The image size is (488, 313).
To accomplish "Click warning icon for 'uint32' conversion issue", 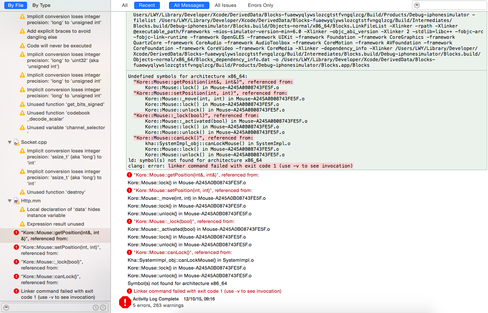I will point(22,55).
